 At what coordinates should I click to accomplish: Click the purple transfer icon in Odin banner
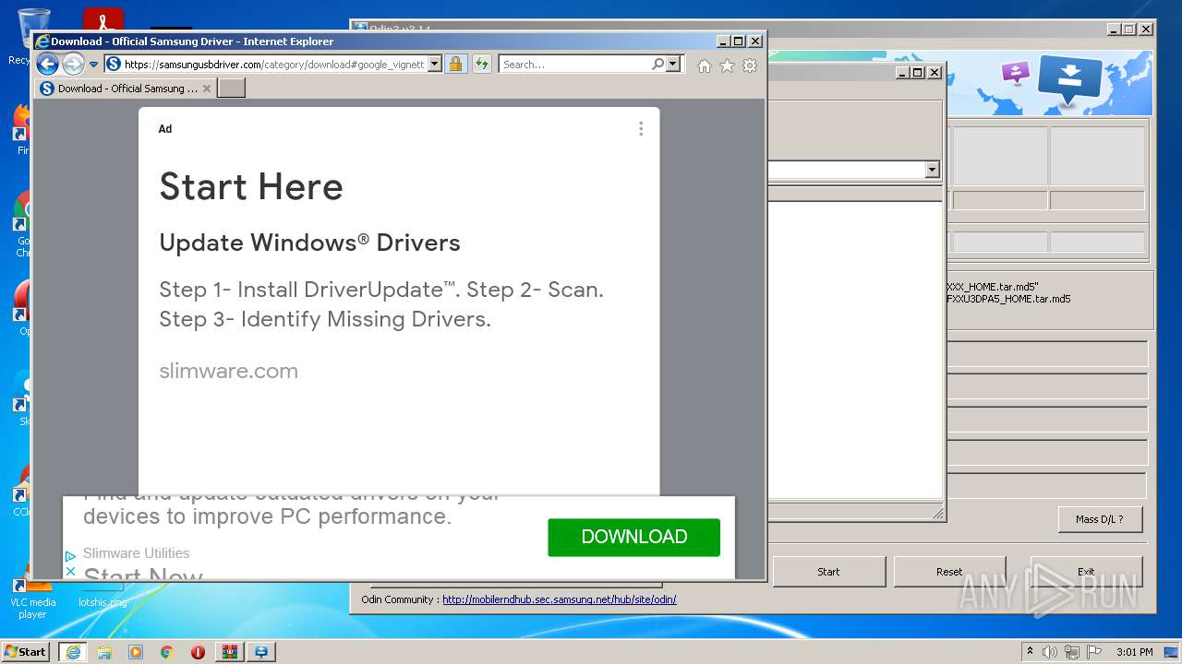point(1015,72)
